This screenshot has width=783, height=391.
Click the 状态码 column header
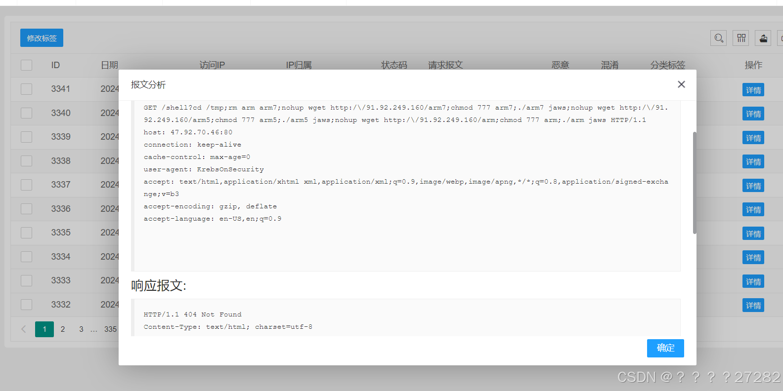click(394, 65)
